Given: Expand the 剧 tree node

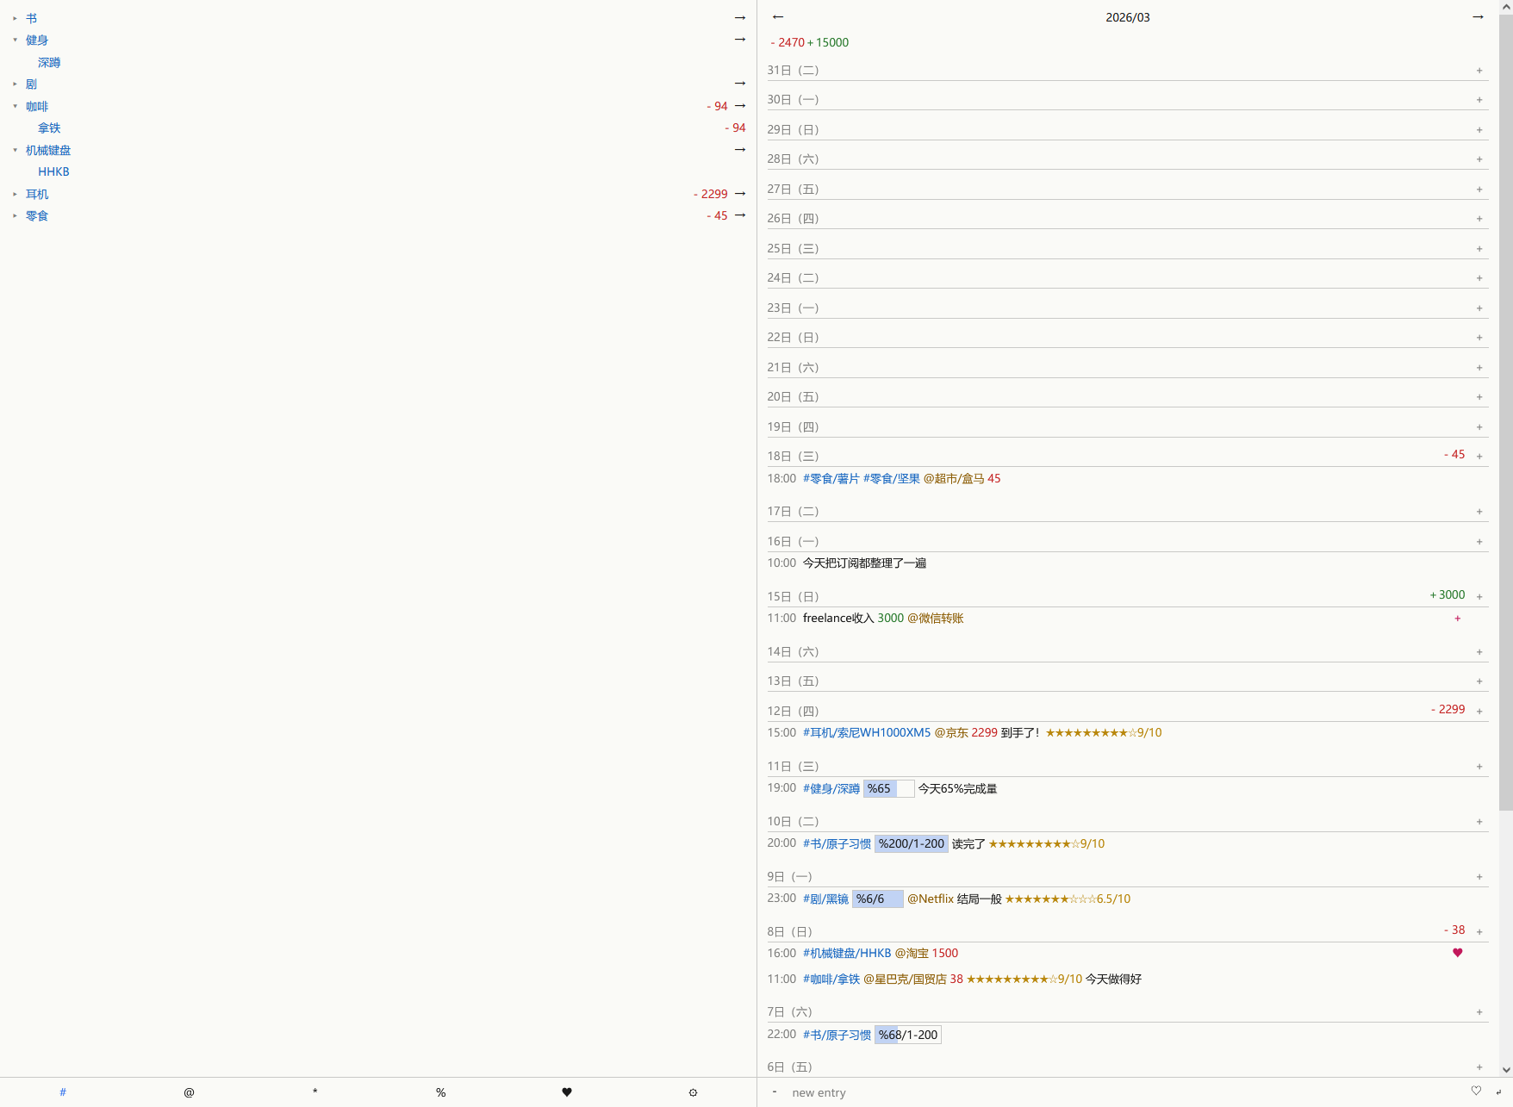Looking at the screenshot, I should [15, 84].
